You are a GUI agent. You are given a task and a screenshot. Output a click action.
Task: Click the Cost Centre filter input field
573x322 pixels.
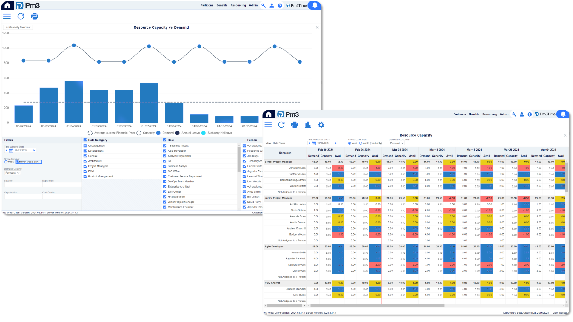point(62,196)
